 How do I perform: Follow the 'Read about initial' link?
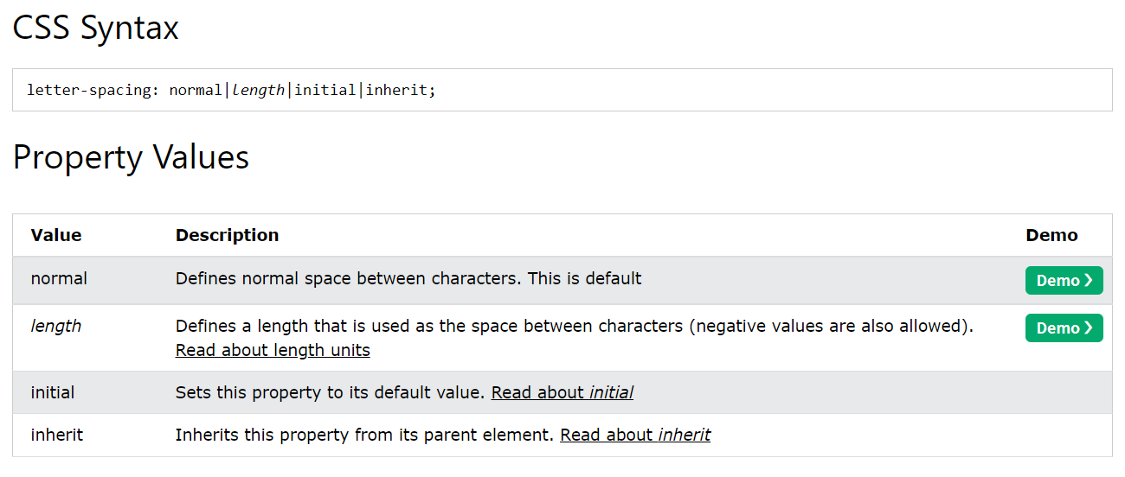pos(562,392)
